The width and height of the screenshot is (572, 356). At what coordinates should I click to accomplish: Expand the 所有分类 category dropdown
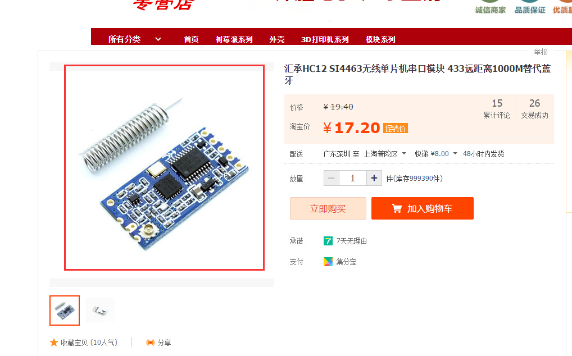click(x=158, y=39)
